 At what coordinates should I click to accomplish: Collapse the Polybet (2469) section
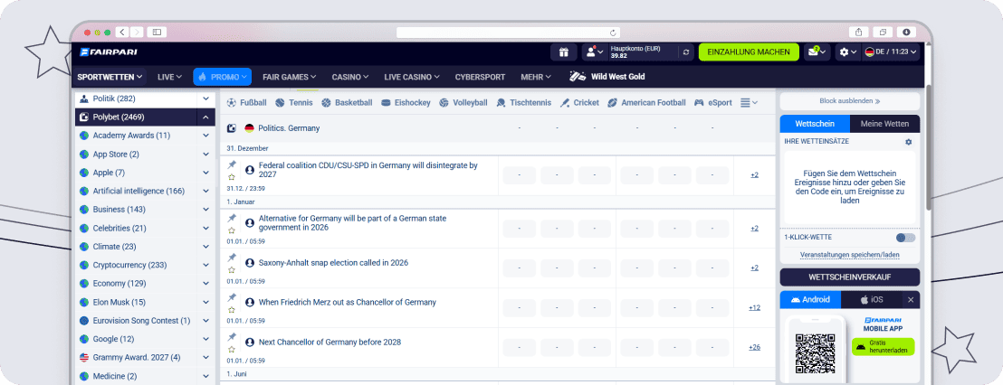pyautogui.click(x=206, y=117)
